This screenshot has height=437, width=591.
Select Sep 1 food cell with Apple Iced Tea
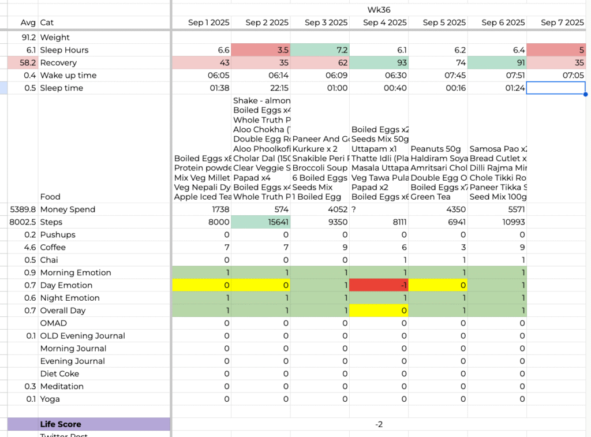pyautogui.click(x=201, y=148)
